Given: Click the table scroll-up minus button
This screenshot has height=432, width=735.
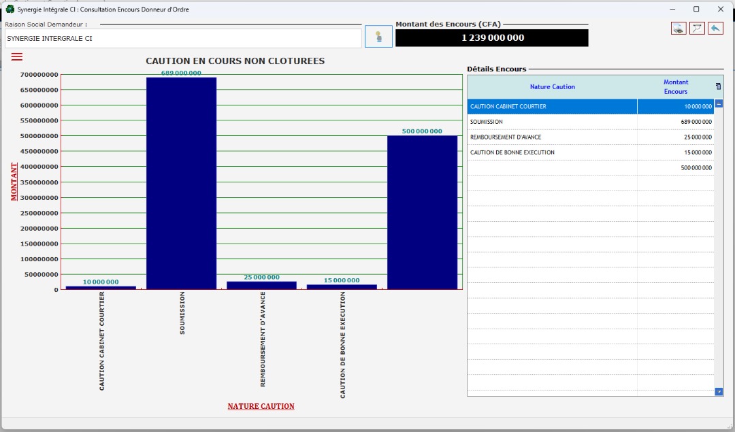Looking at the screenshot, I should pos(719,104).
